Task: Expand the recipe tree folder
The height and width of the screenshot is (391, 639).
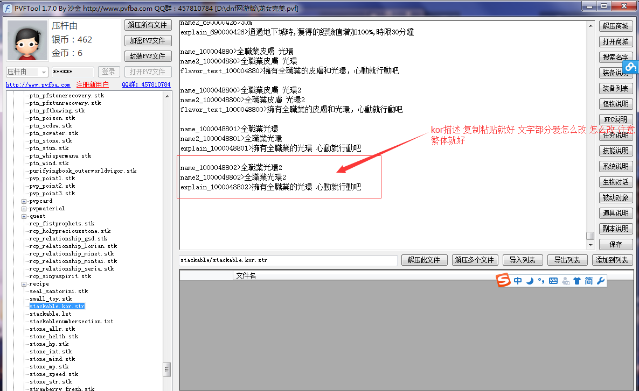Action: coord(24,284)
